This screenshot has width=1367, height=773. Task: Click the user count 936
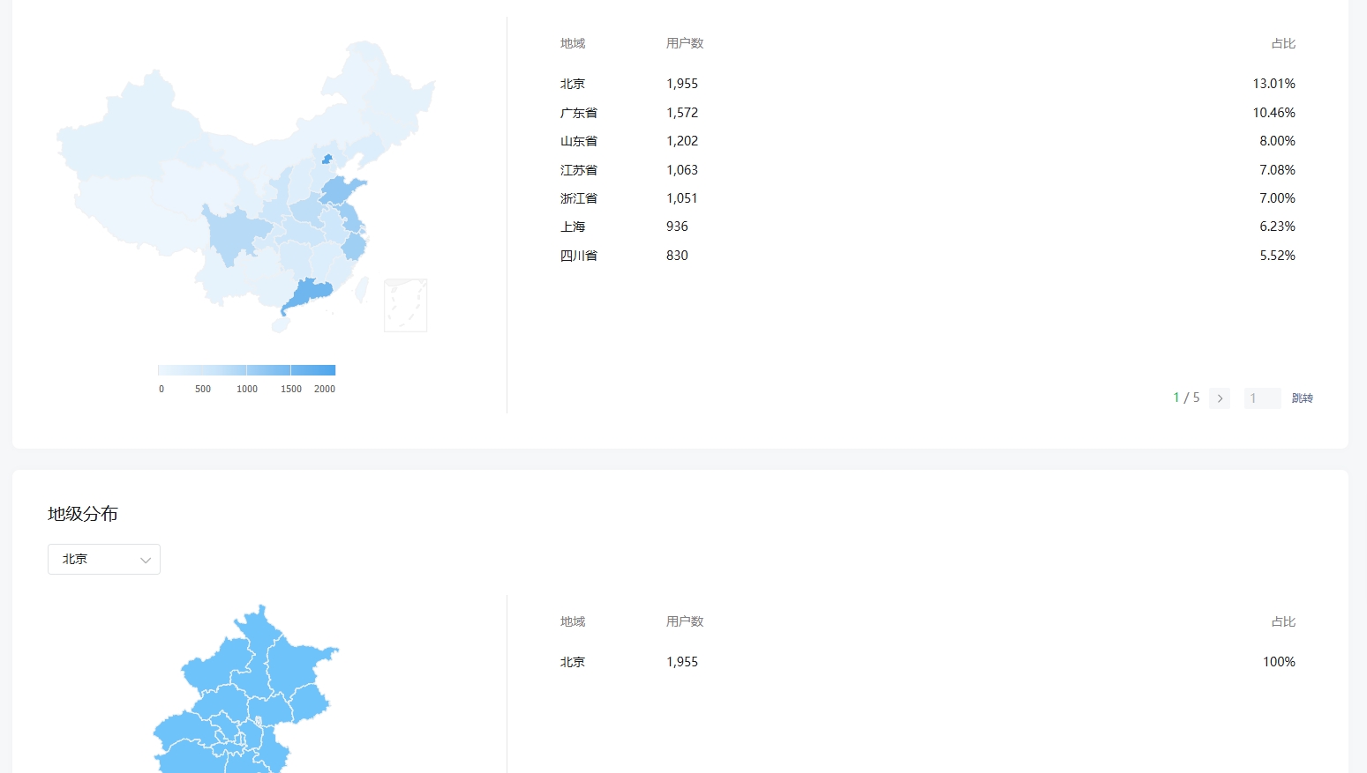coord(677,227)
